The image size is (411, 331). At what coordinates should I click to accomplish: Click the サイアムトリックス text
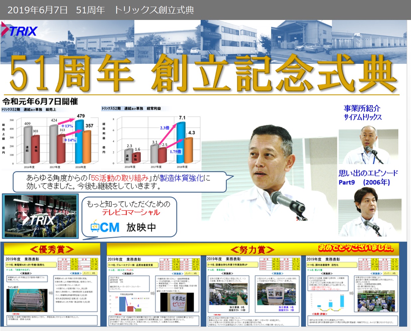pyautogui.click(x=363, y=117)
